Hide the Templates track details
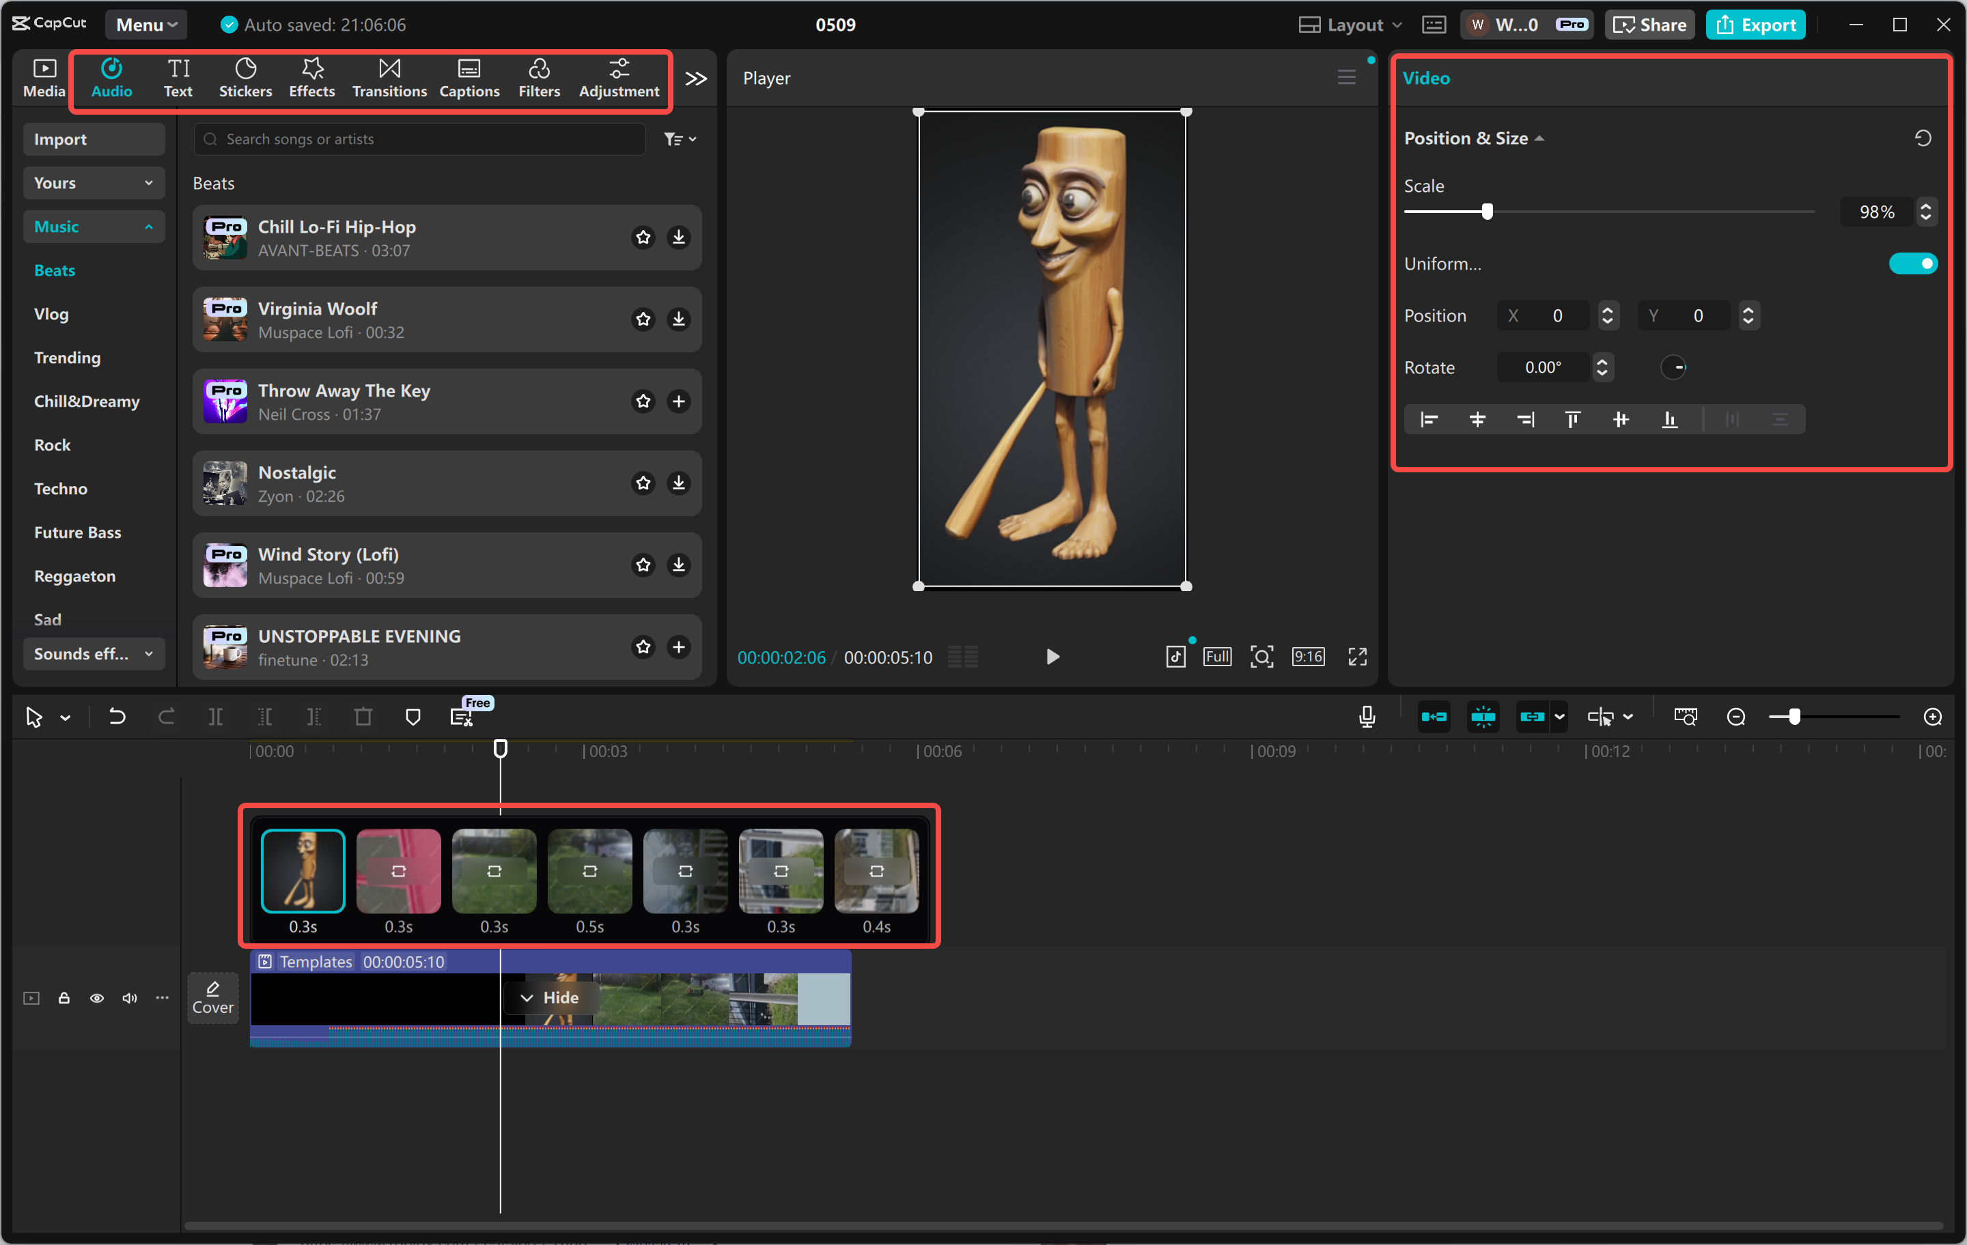Viewport: 1967px width, 1245px height. tap(549, 997)
